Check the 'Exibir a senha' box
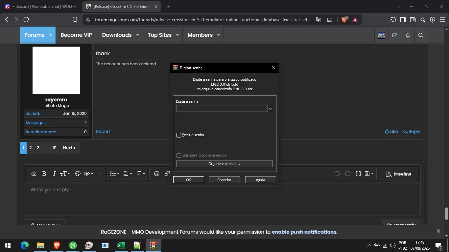 (x=179, y=135)
